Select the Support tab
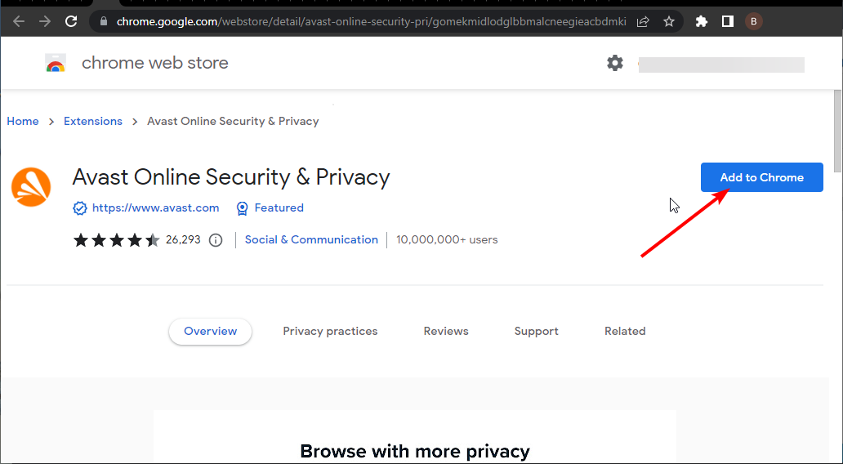The width and height of the screenshot is (843, 464). (x=536, y=331)
